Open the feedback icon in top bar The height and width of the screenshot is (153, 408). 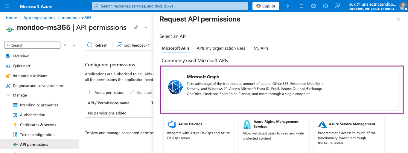[x=337, y=6]
